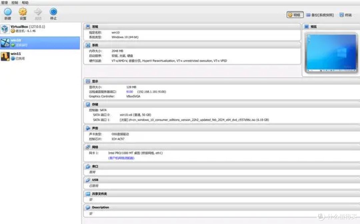
Task: Click the 共享文件夹 (Shared folders) icon
Action: [88, 194]
